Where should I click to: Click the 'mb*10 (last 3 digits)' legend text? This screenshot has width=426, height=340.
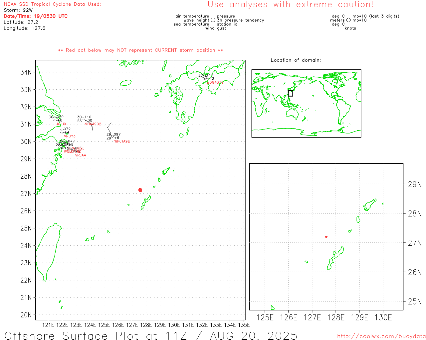[x=376, y=16]
